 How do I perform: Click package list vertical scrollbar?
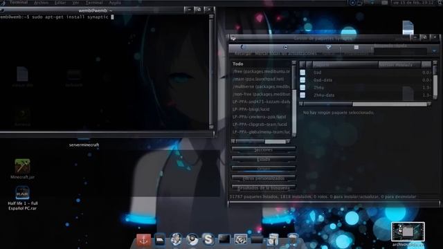click(435, 80)
